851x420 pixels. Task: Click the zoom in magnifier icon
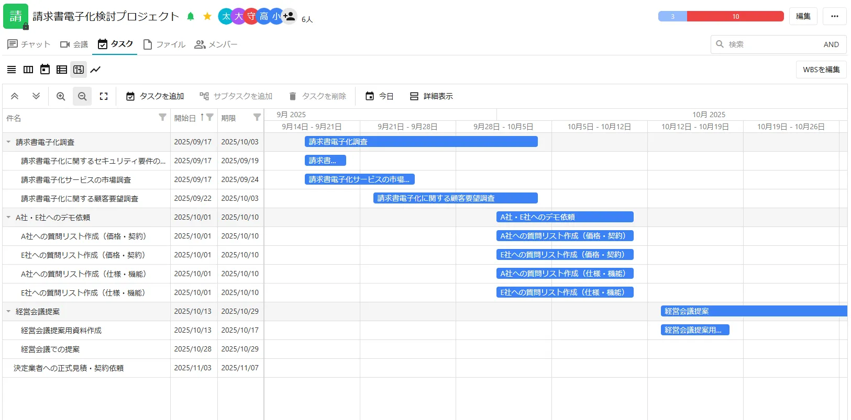coord(61,96)
